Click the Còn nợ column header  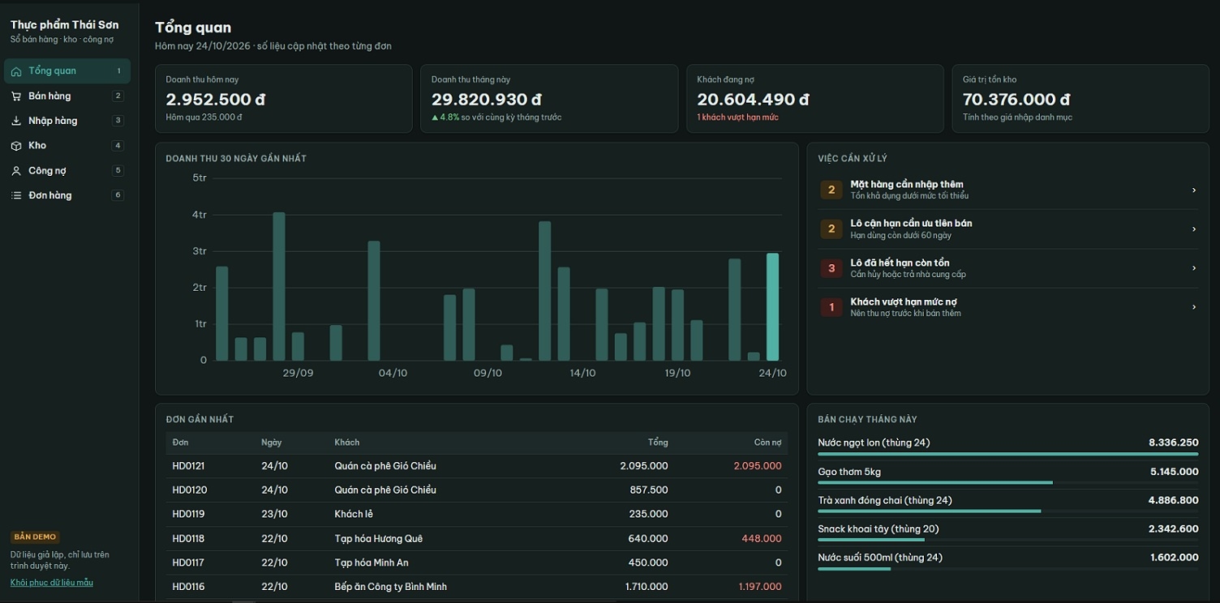click(x=767, y=443)
